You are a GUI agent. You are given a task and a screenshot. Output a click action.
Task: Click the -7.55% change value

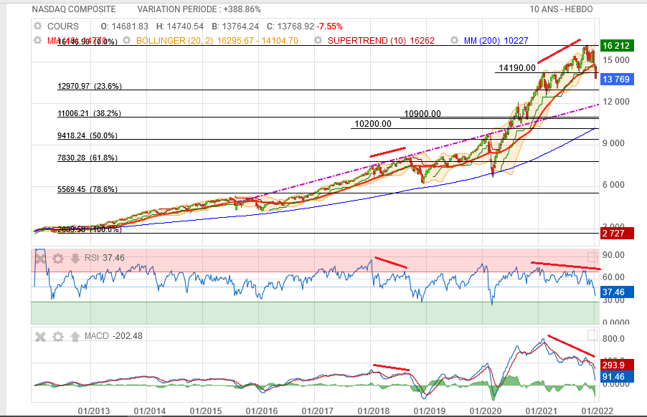pos(329,27)
